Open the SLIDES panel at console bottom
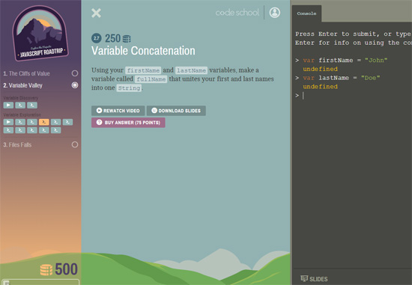Viewport: 412px width, 285px height. (x=315, y=279)
